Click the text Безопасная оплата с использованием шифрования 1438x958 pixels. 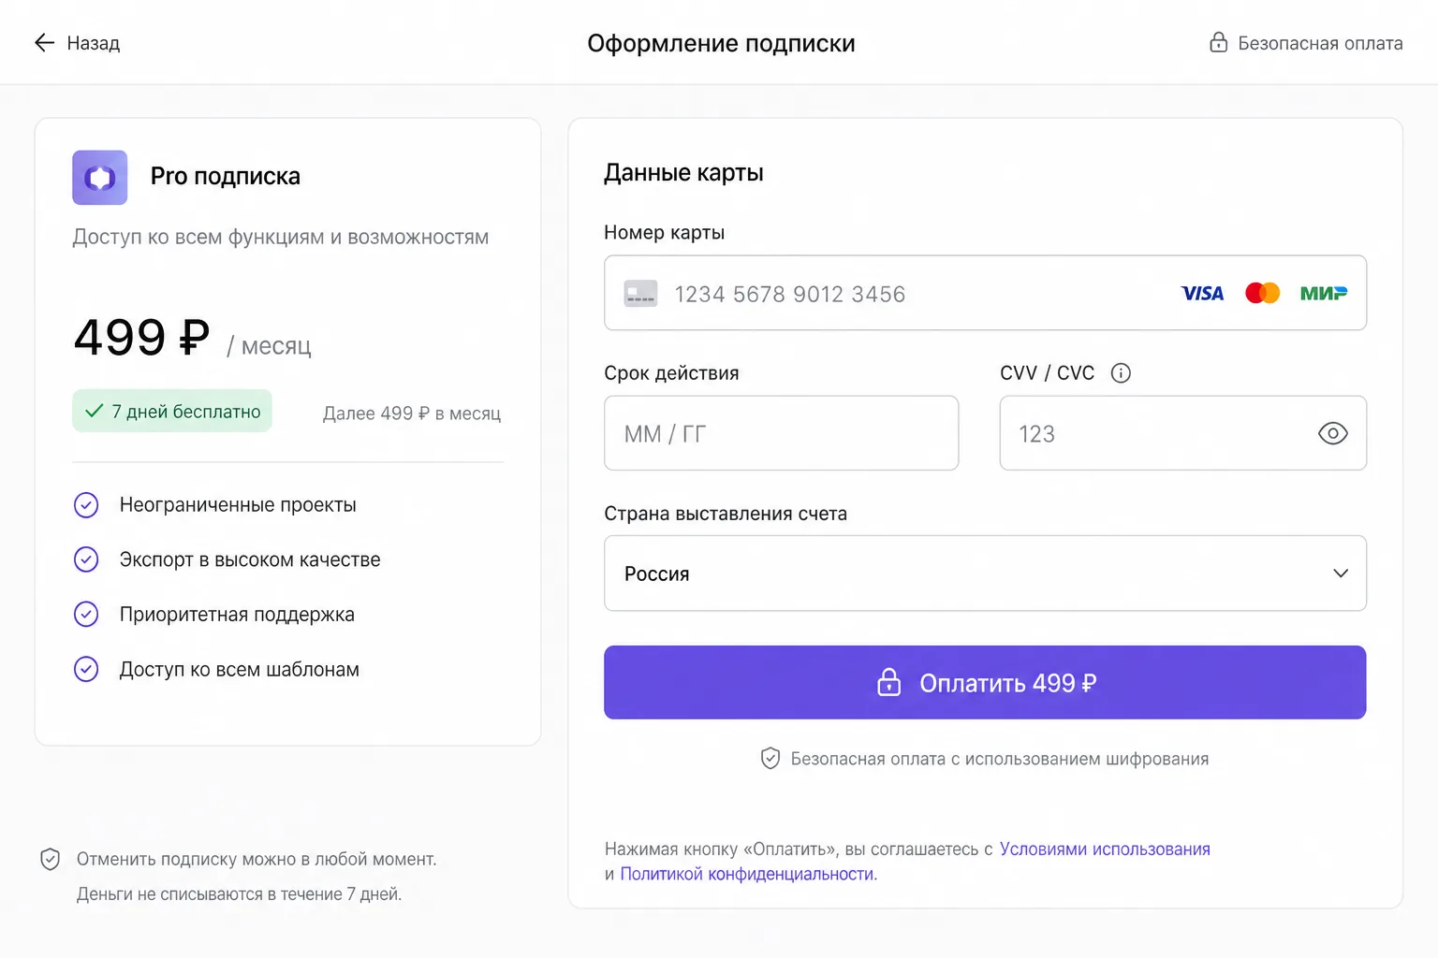click(1000, 759)
